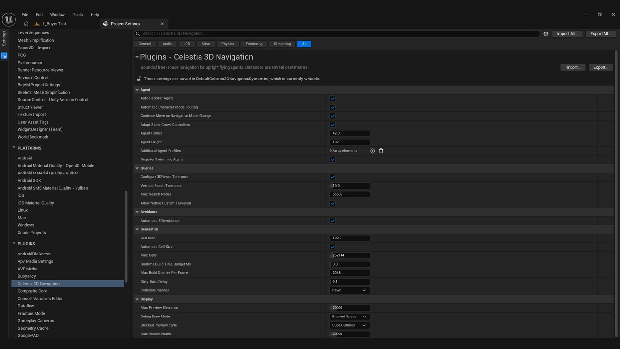This screenshot has width=620, height=349.
Task: Close the Project Settings tab
Action: pyautogui.click(x=162, y=24)
